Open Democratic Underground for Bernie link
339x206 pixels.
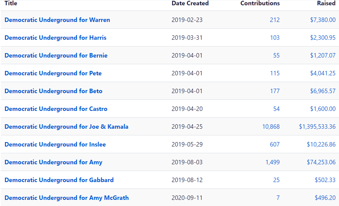[56, 56]
